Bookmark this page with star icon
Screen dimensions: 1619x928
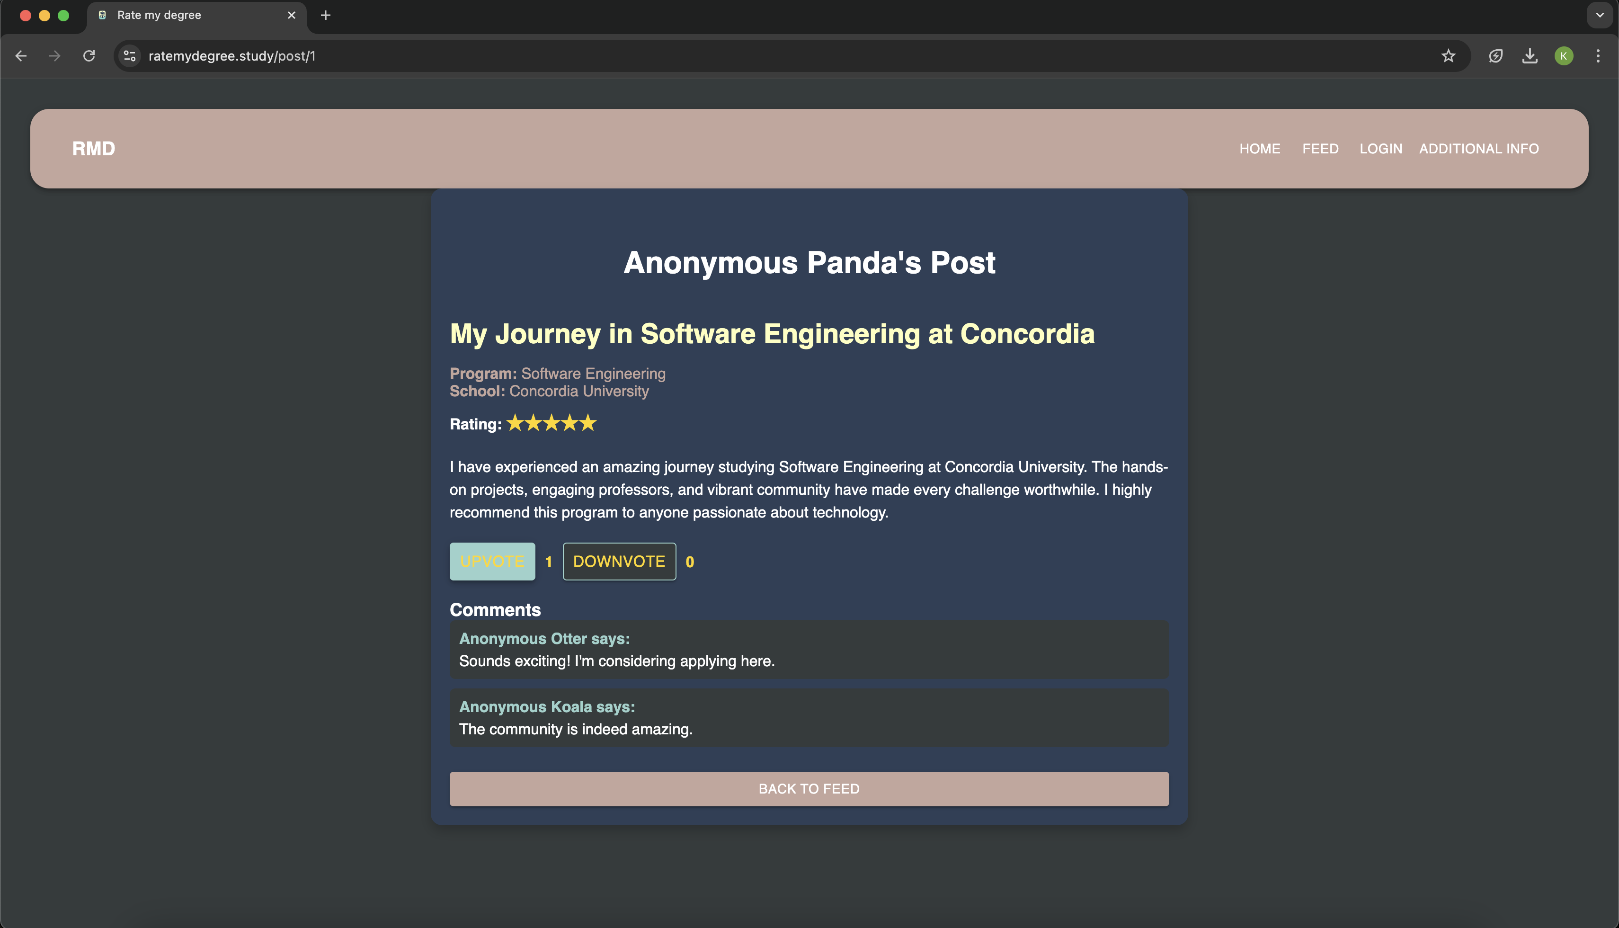pos(1448,56)
